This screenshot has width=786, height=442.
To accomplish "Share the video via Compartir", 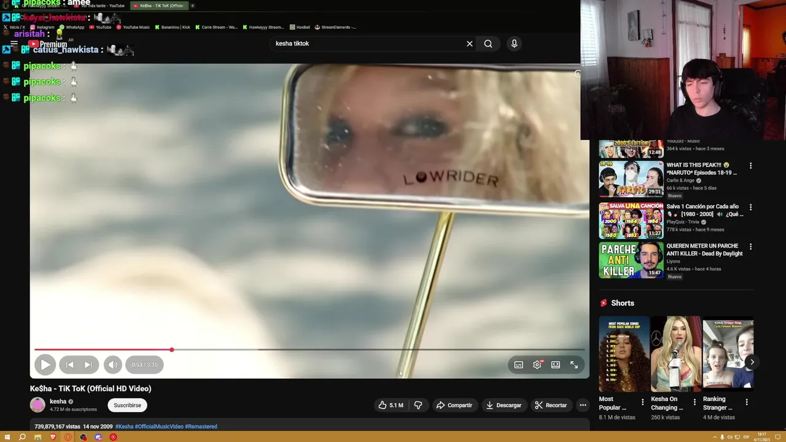I will click(454, 405).
